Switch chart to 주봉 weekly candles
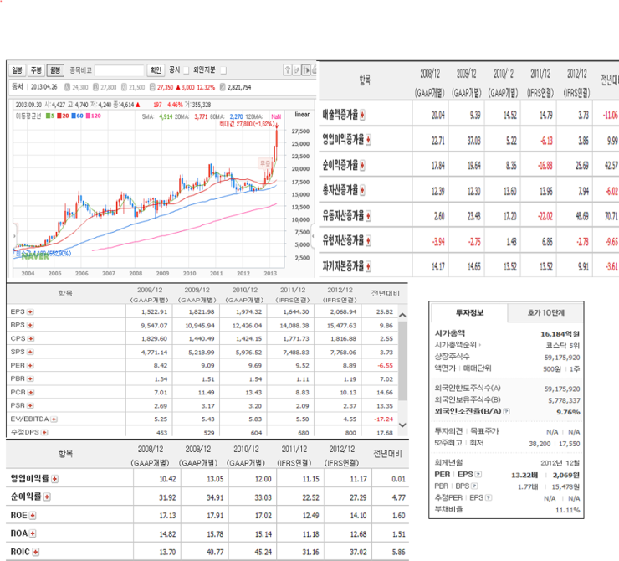The height and width of the screenshot is (561, 619). click(x=36, y=70)
